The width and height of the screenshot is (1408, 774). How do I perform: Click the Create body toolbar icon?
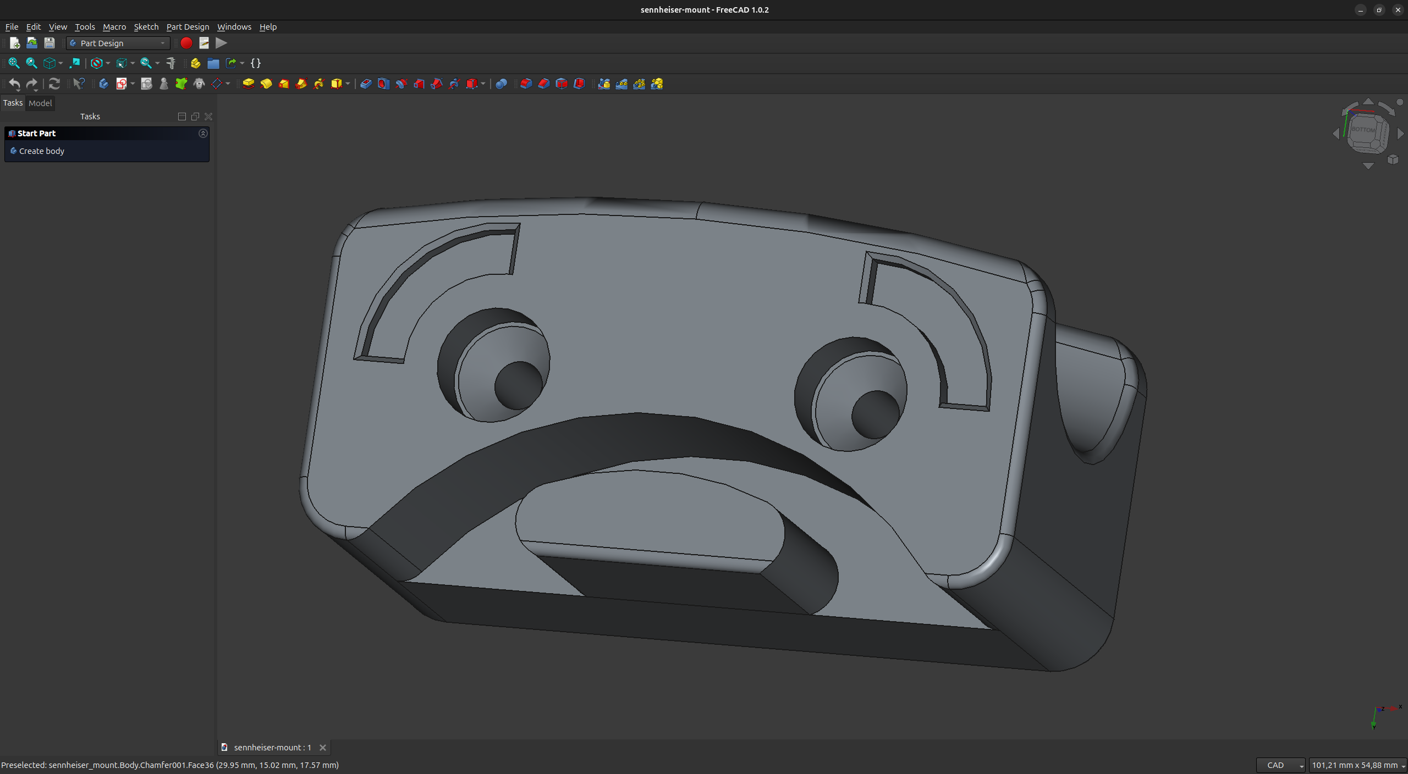(x=103, y=84)
